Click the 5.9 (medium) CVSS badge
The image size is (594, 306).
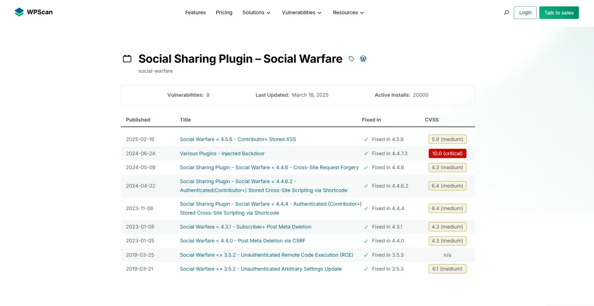click(448, 139)
